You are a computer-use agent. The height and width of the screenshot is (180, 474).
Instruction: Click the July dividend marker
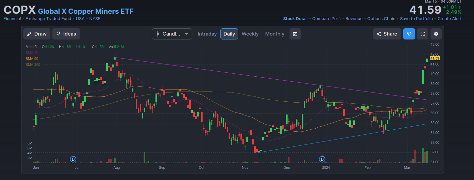[x=73, y=159]
